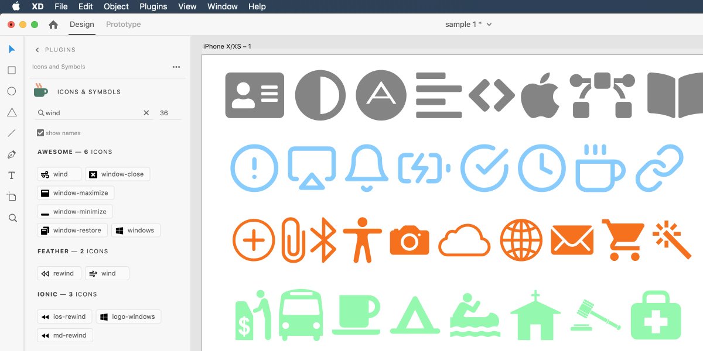Select the Line tool
703x351 pixels.
click(x=11, y=133)
